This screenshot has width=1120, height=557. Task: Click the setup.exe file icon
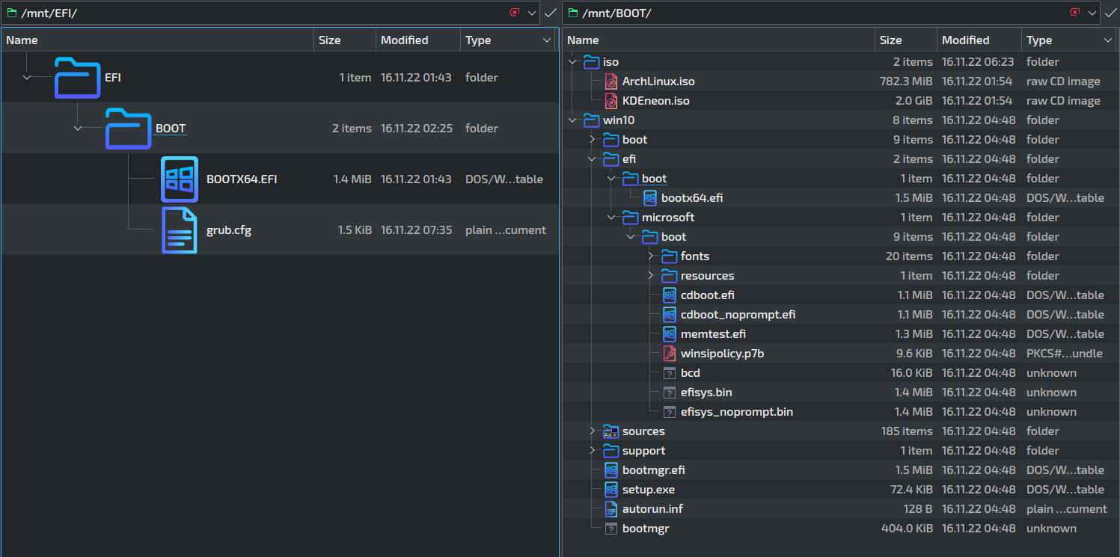coord(611,490)
